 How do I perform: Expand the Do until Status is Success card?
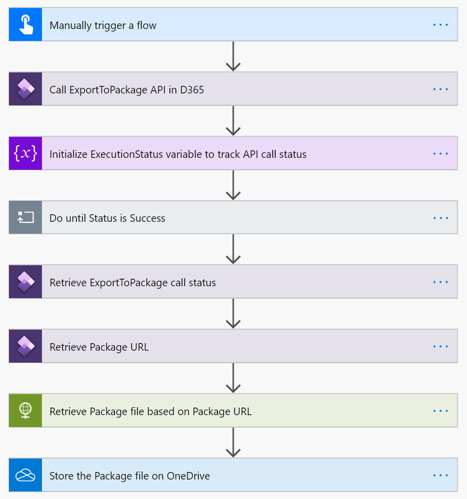107,218
